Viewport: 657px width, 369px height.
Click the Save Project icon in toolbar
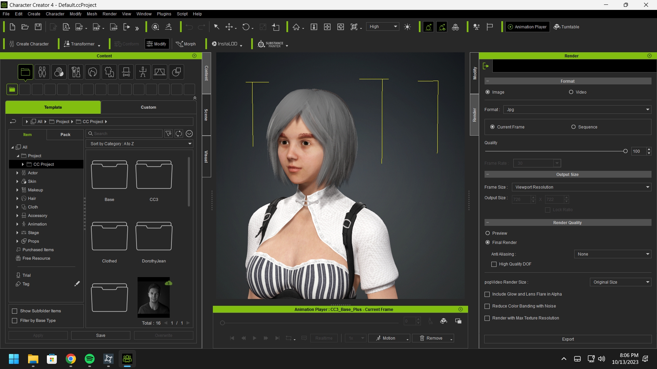click(38, 27)
